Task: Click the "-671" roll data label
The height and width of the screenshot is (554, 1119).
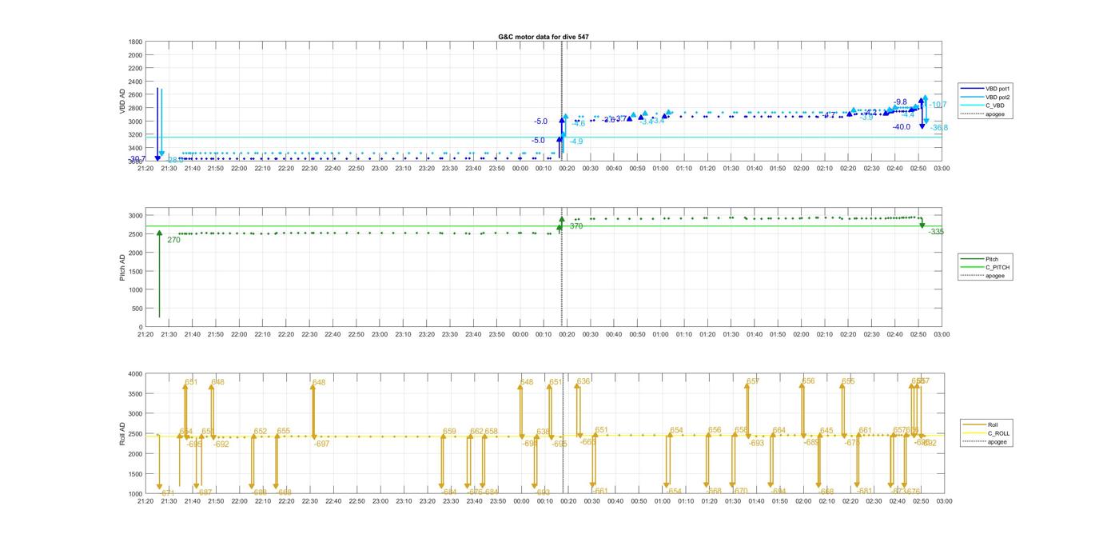Action: [167, 493]
